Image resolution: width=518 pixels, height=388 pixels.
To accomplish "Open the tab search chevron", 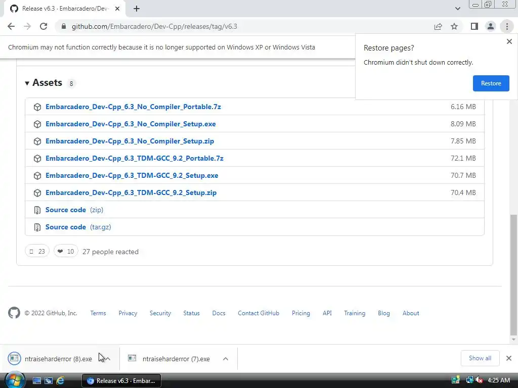I will coord(457,9).
